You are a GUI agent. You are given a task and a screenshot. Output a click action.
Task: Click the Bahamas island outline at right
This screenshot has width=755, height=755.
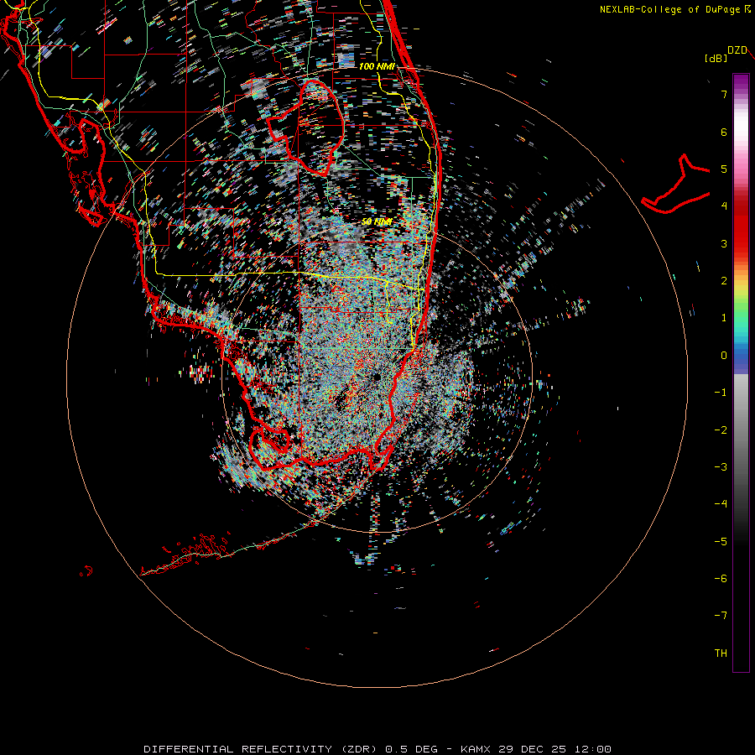tap(676, 184)
